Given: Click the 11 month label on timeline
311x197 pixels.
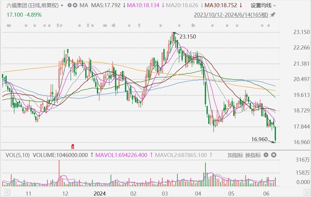Looking at the screenshot, I should click(28, 194).
